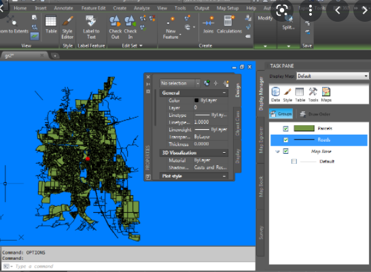Click the red point on the map
This screenshot has width=371, height=272.
click(88, 158)
